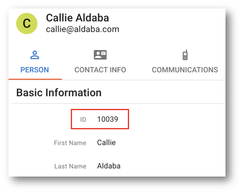
Task: Switch to the PERSON tab label
Action: click(x=35, y=70)
